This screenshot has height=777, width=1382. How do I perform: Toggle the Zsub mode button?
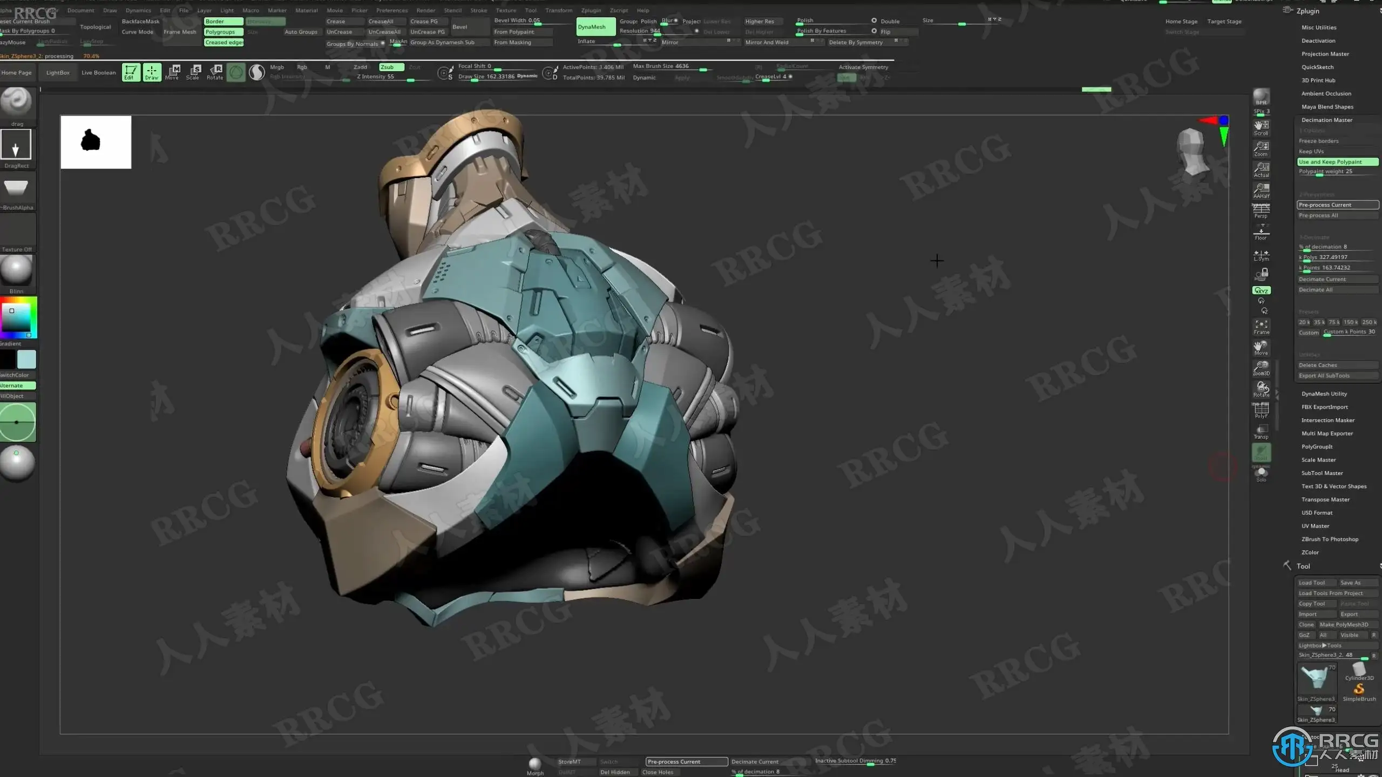(391, 67)
